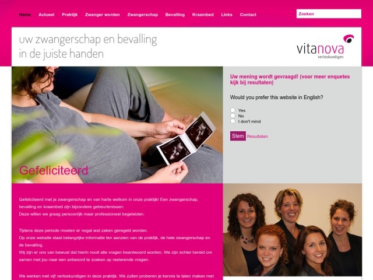This screenshot has height=280, width=373.
Task: Click the vitanova logo
Action: [x=325, y=47]
